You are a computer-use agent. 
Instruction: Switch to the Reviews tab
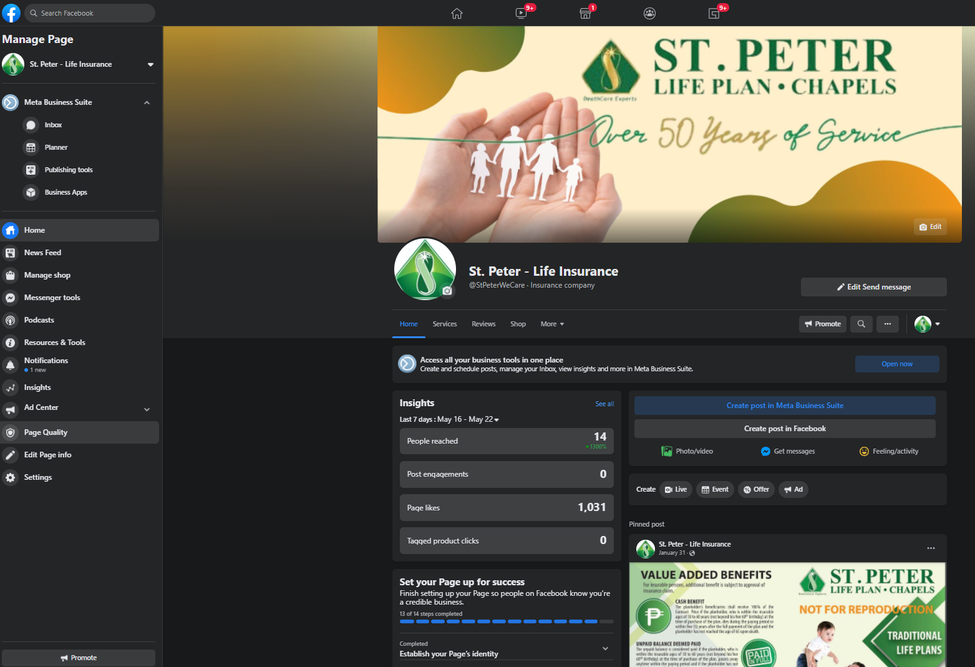[483, 324]
